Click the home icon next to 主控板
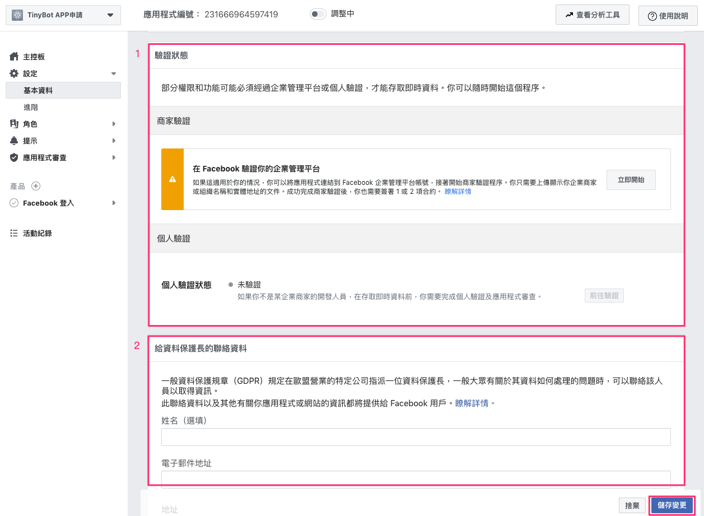Viewport: 704px width, 516px height. pos(15,57)
